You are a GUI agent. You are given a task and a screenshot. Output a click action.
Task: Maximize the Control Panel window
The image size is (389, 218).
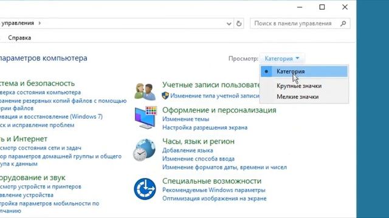(x=322, y=7)
